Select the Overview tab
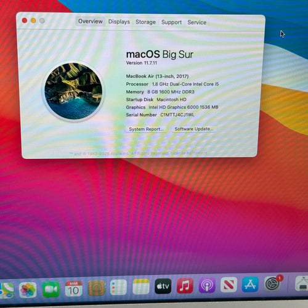The image size is (308, 308). click(x=91, y=22)
